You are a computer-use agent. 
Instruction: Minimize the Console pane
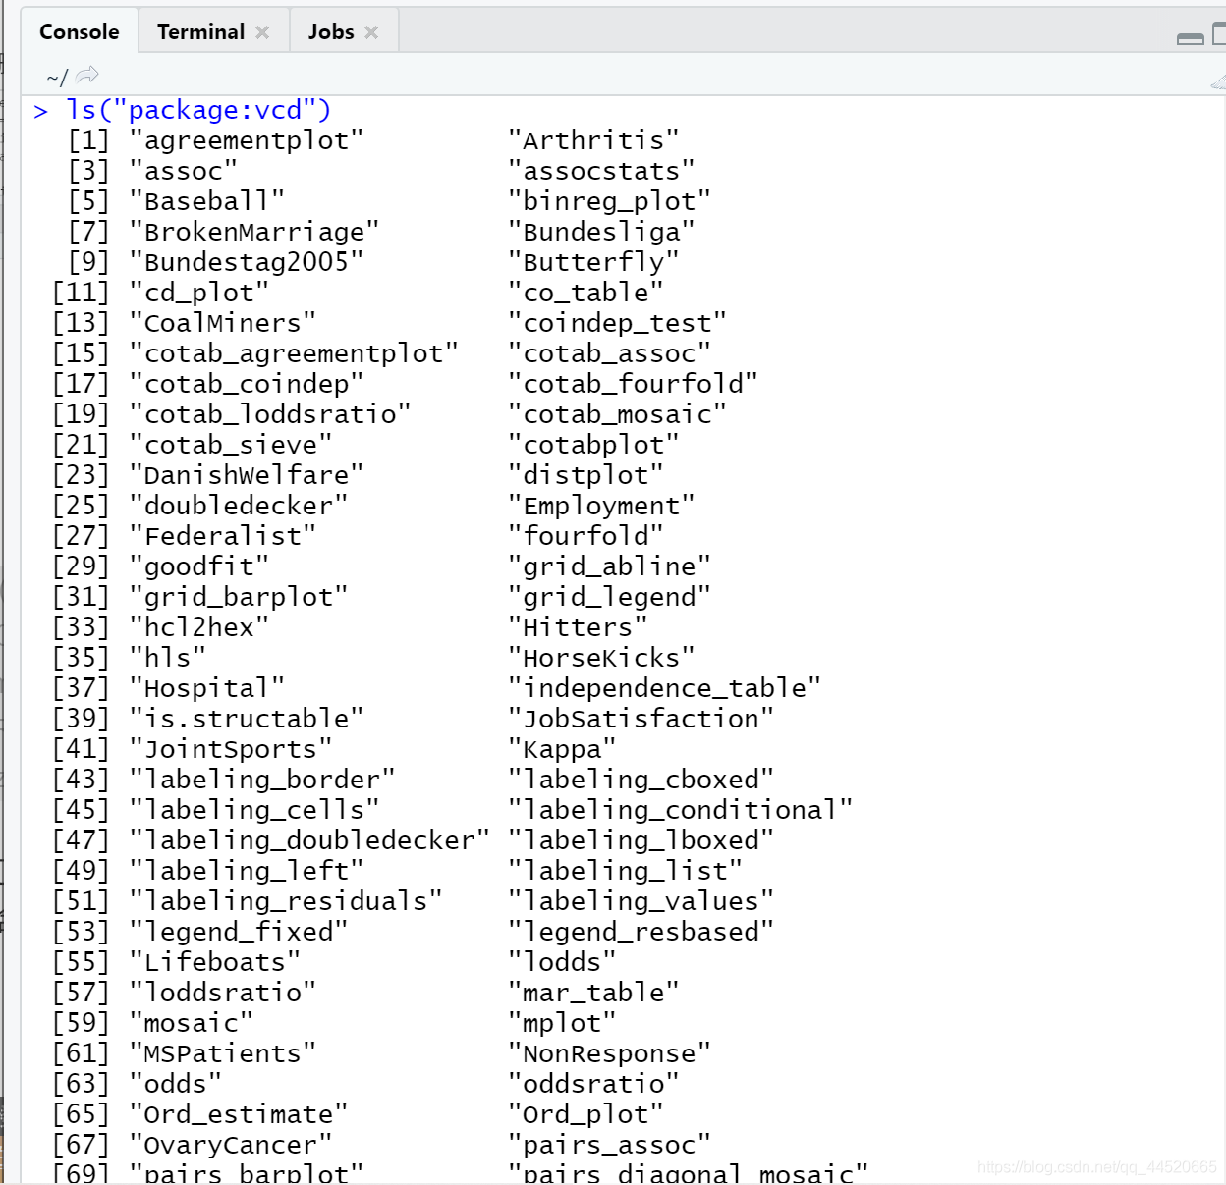point(1190,38)
